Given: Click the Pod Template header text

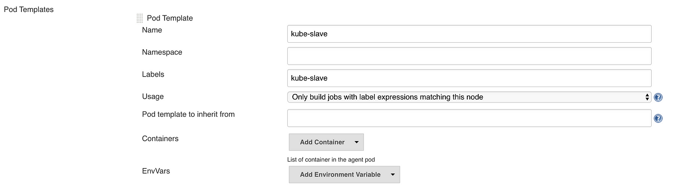Looking at the screenshot, I should [170, 18].
